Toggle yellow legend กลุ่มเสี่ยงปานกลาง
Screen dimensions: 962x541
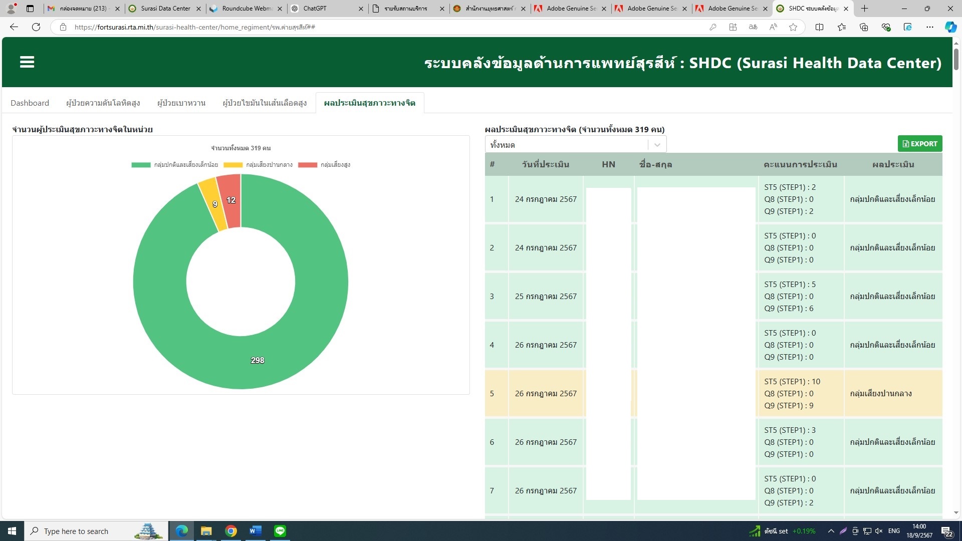point(258,165)
